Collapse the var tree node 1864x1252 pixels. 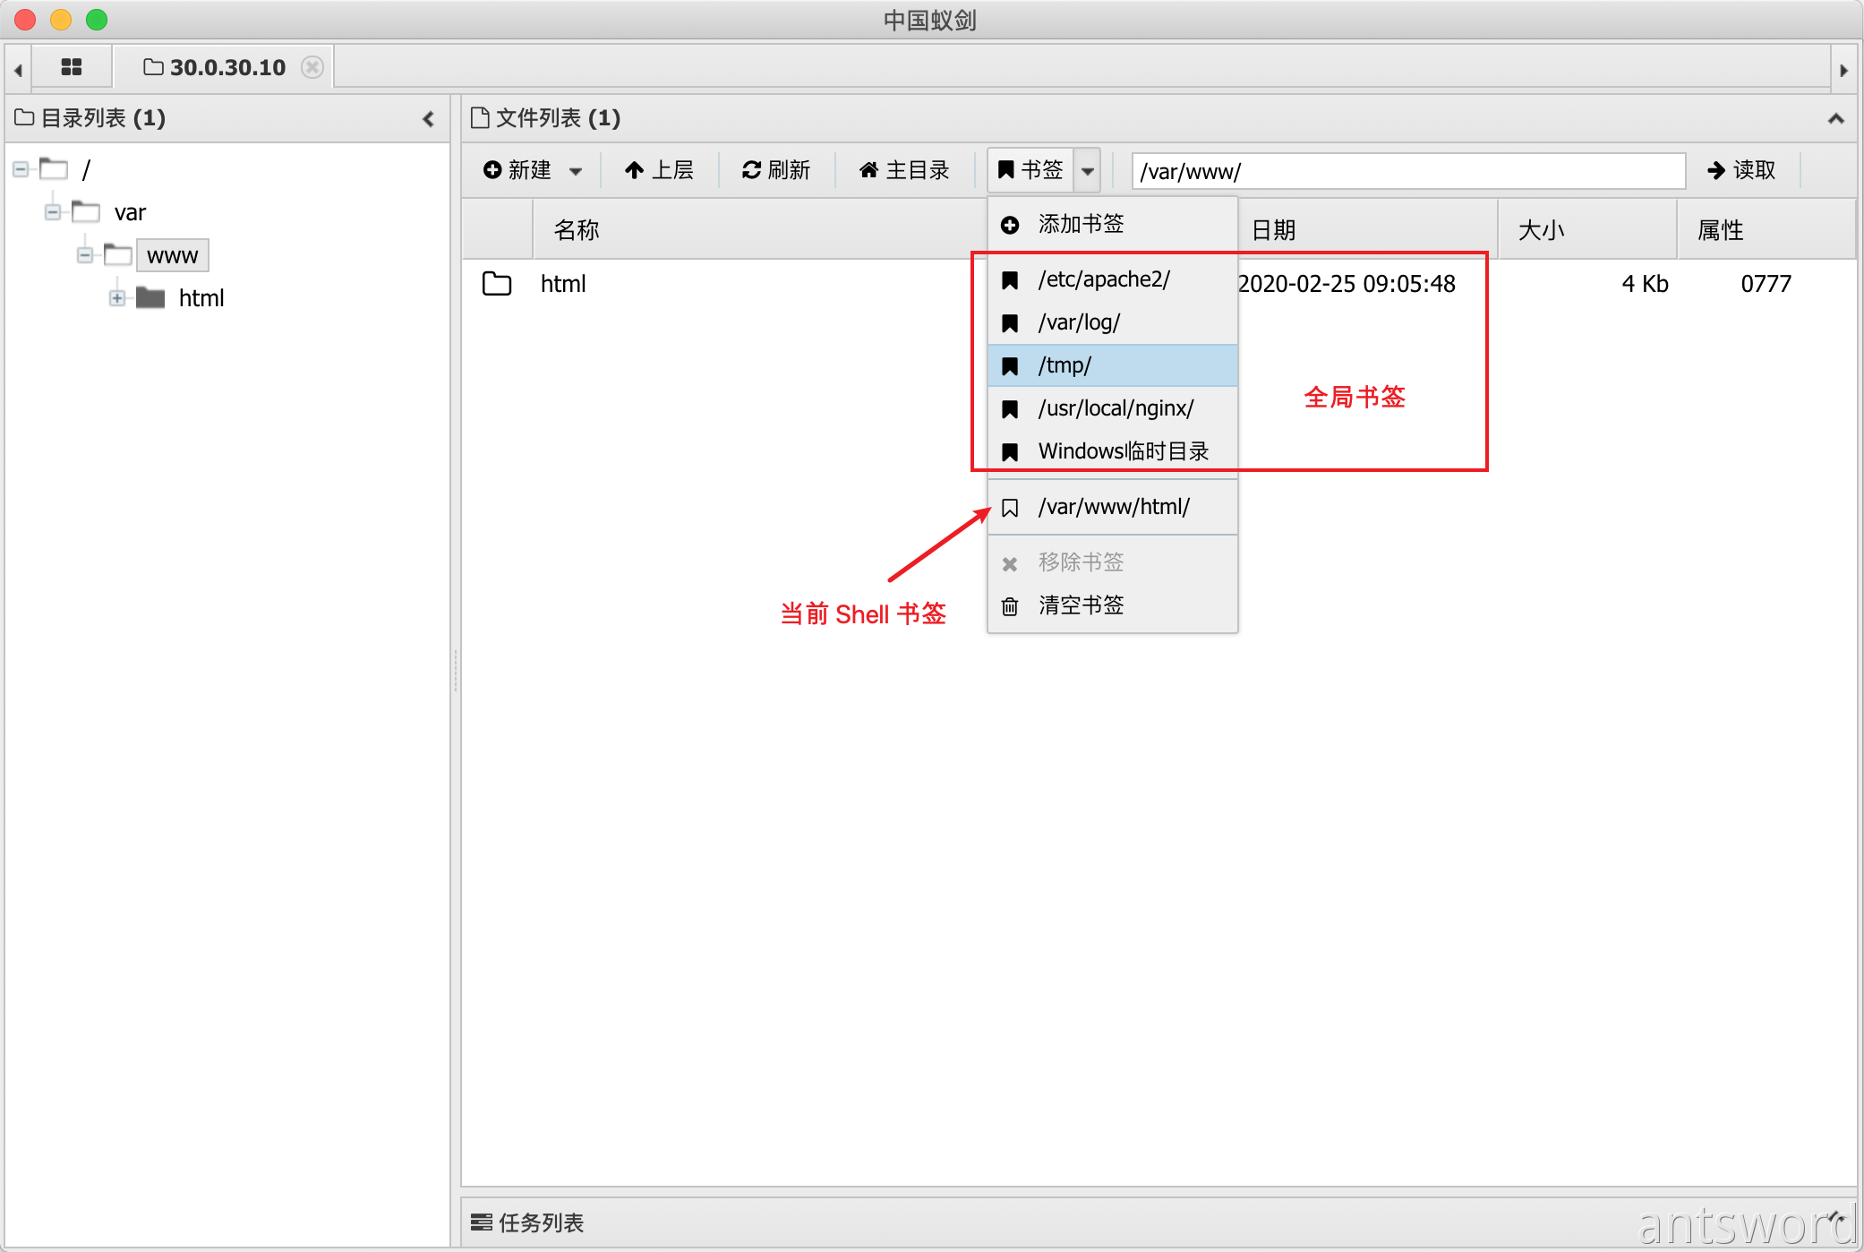[x=53, y=212]
